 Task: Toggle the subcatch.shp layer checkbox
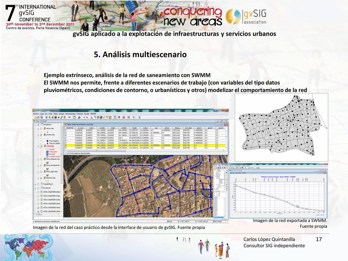41,178
